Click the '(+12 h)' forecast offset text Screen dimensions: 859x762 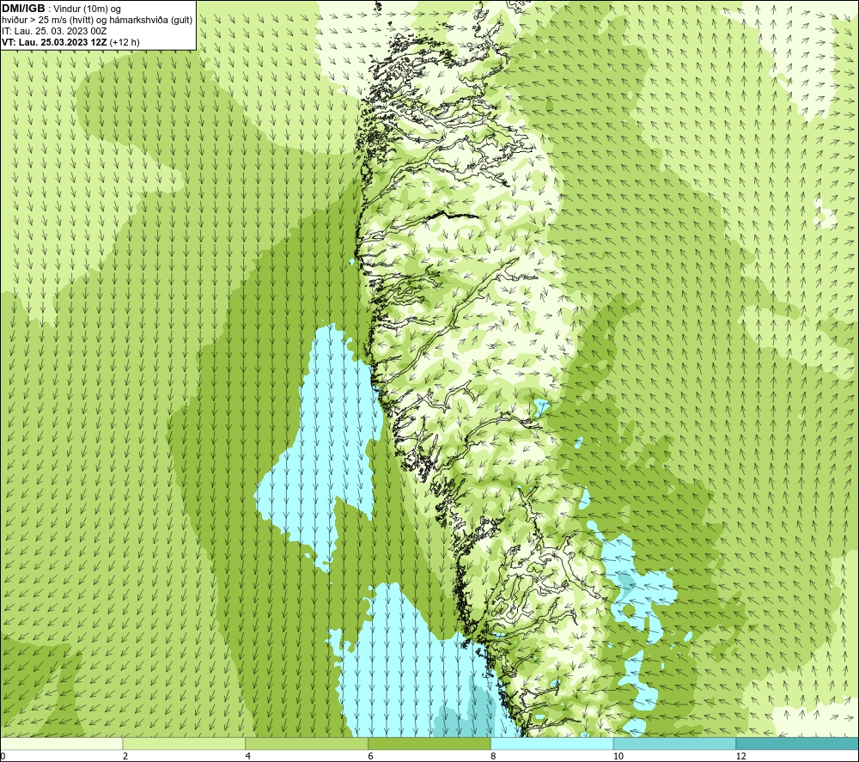coord(125,42)
